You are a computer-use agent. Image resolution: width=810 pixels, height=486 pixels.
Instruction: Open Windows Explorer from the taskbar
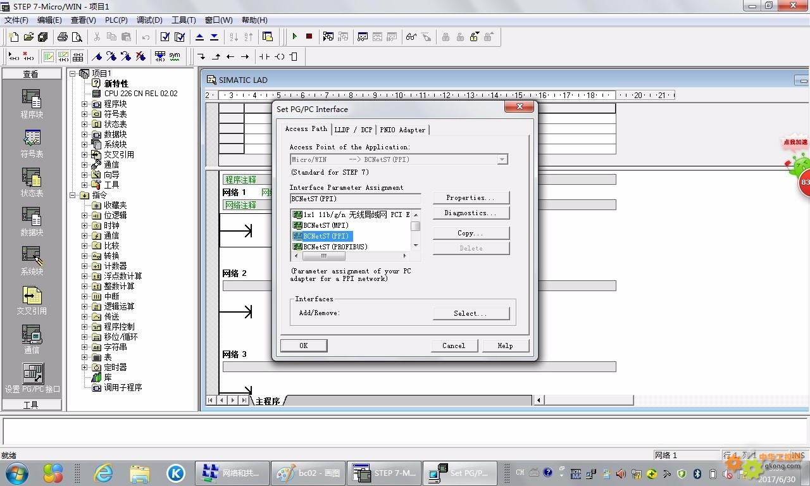pos(139,473)
